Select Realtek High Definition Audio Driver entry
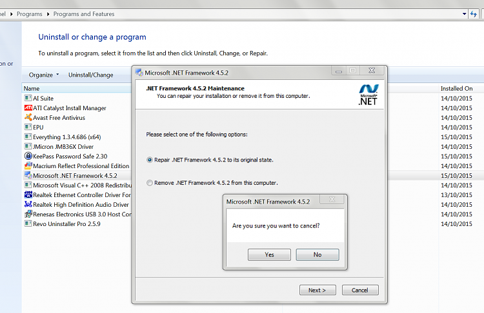This screenshot has height=313, width=484. 81,205
